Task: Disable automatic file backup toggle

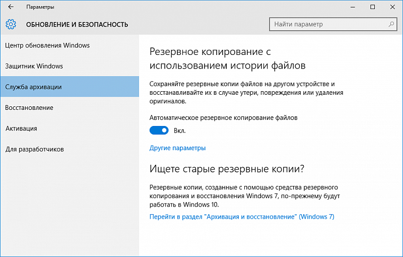Action: coord(159,131)
